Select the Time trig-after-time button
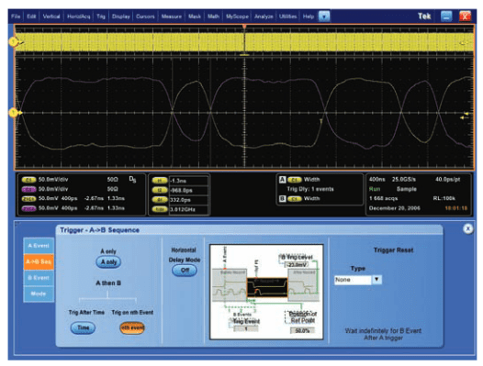Viewport: 483px width, 366px height. pos(83,327)
